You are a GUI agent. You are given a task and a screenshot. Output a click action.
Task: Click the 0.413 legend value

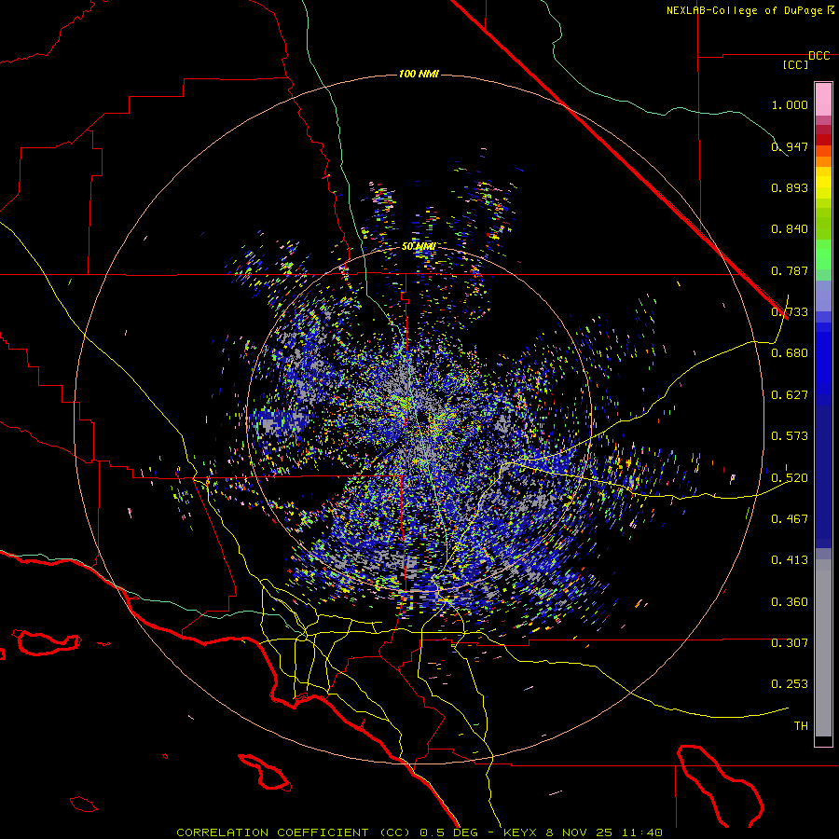[790, 559]
